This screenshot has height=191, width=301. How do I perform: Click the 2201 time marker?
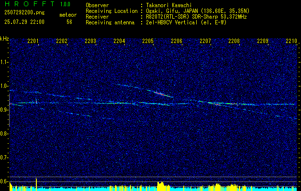point(33,41)
